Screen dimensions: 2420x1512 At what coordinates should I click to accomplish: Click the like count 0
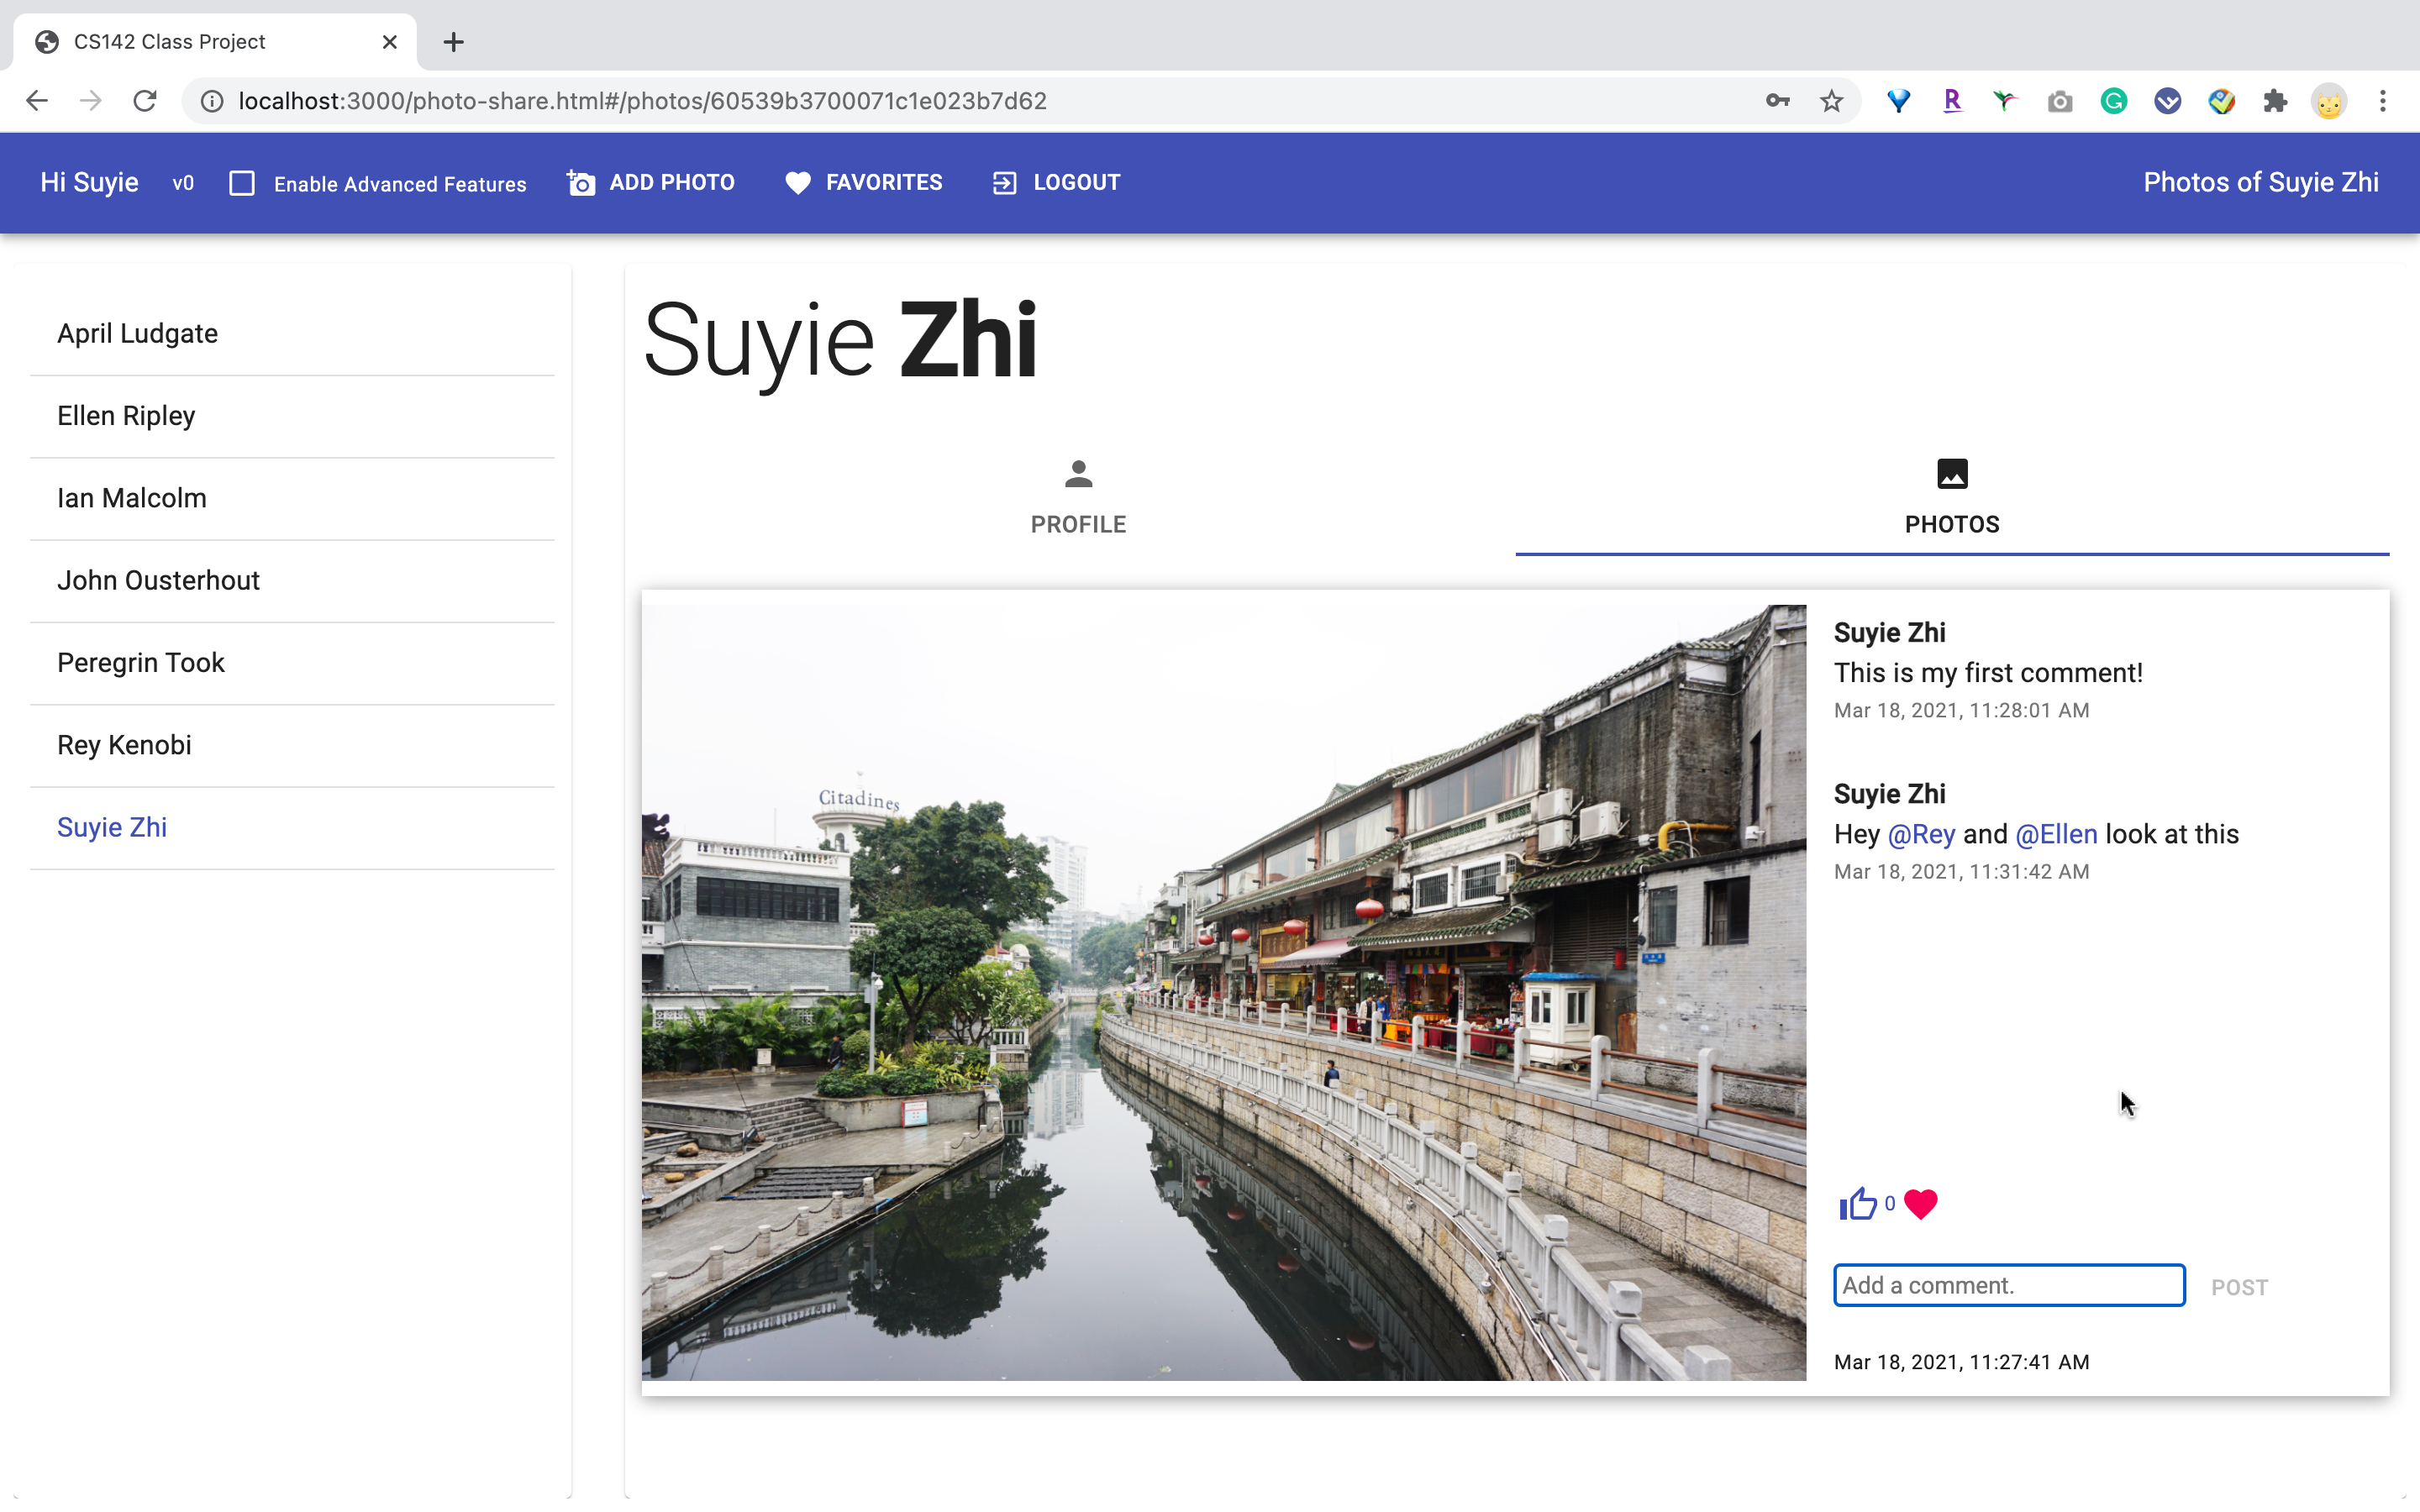(x=1889, y=1204)
